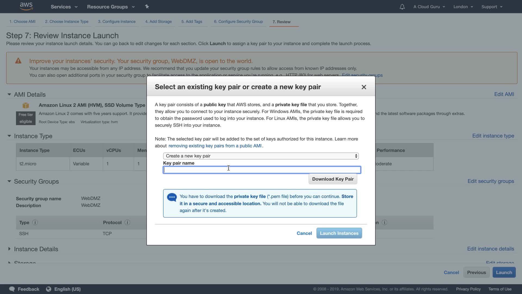This screenshot has width=522, height=294.
Task: Click the pin shortcut icon in navbar
Action: click(x=147, y=7)
